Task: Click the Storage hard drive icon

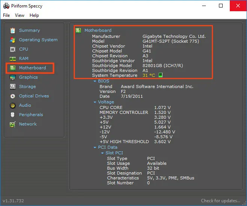Action: coord(13,87)
